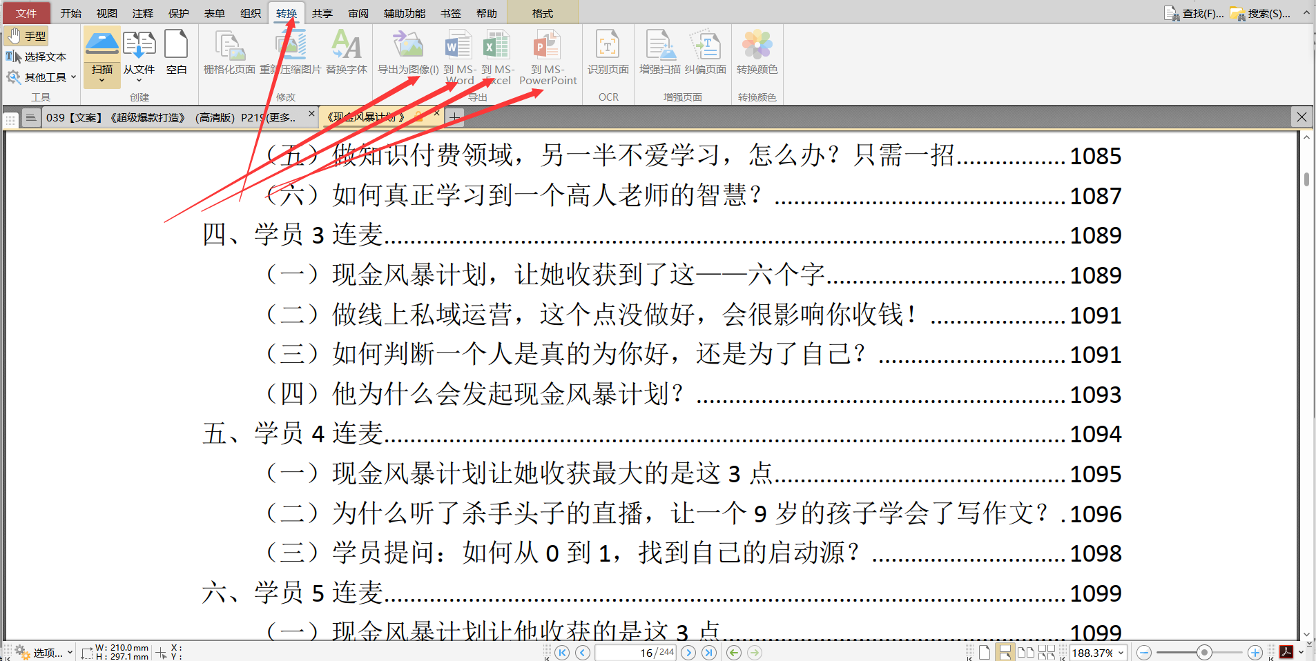1316x661 pixels.
Task: Switch to the 039【文案】超级爆款打造 document tab
Action: (x=171, y=117)
